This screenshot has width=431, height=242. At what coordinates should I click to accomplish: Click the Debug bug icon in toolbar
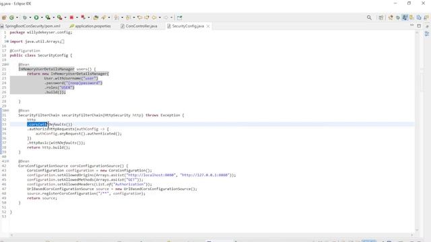click(25, 17)
